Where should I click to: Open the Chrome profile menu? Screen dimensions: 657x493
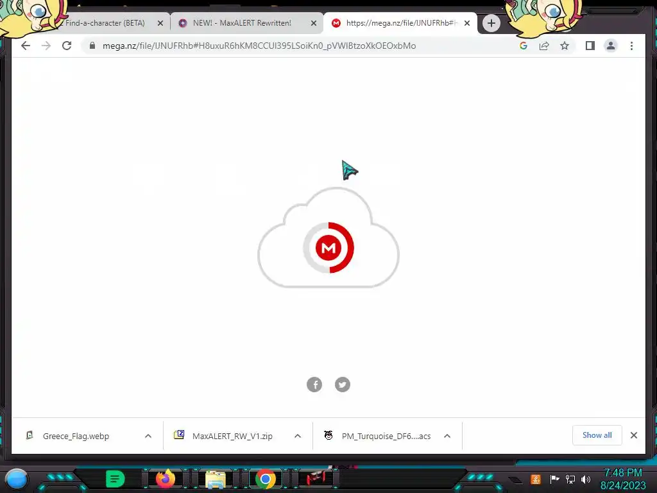pyautogui.click(x=611, y=46)
